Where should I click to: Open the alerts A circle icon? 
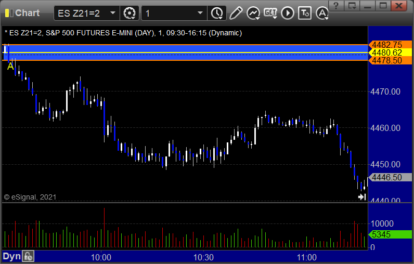click(x=322, y=13)
